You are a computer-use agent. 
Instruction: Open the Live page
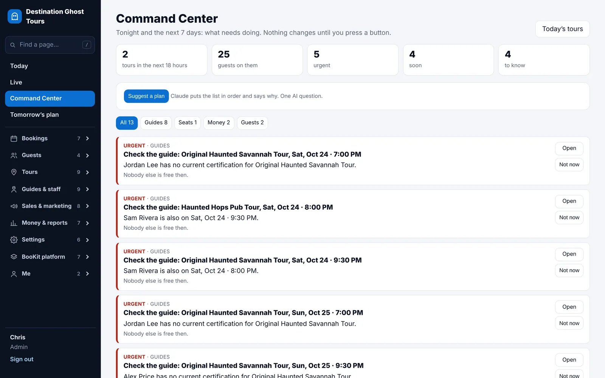(x=50, y=82)
